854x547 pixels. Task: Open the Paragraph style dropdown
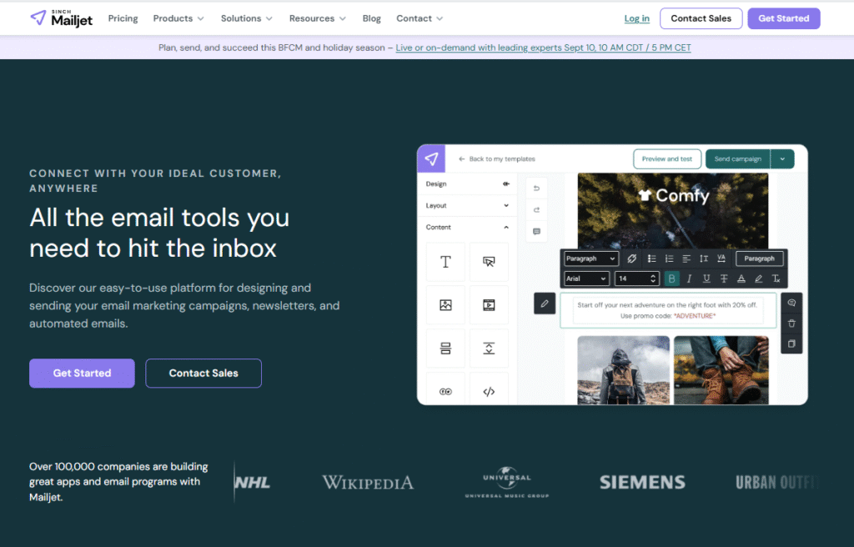(x=590, y=258)
